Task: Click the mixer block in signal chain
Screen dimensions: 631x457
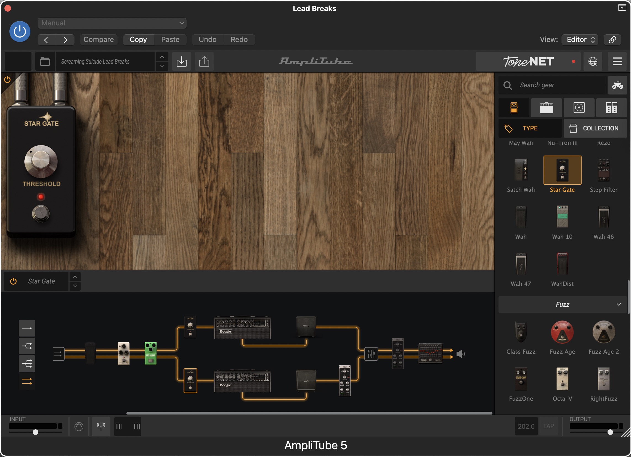Action: coord(371,354)
